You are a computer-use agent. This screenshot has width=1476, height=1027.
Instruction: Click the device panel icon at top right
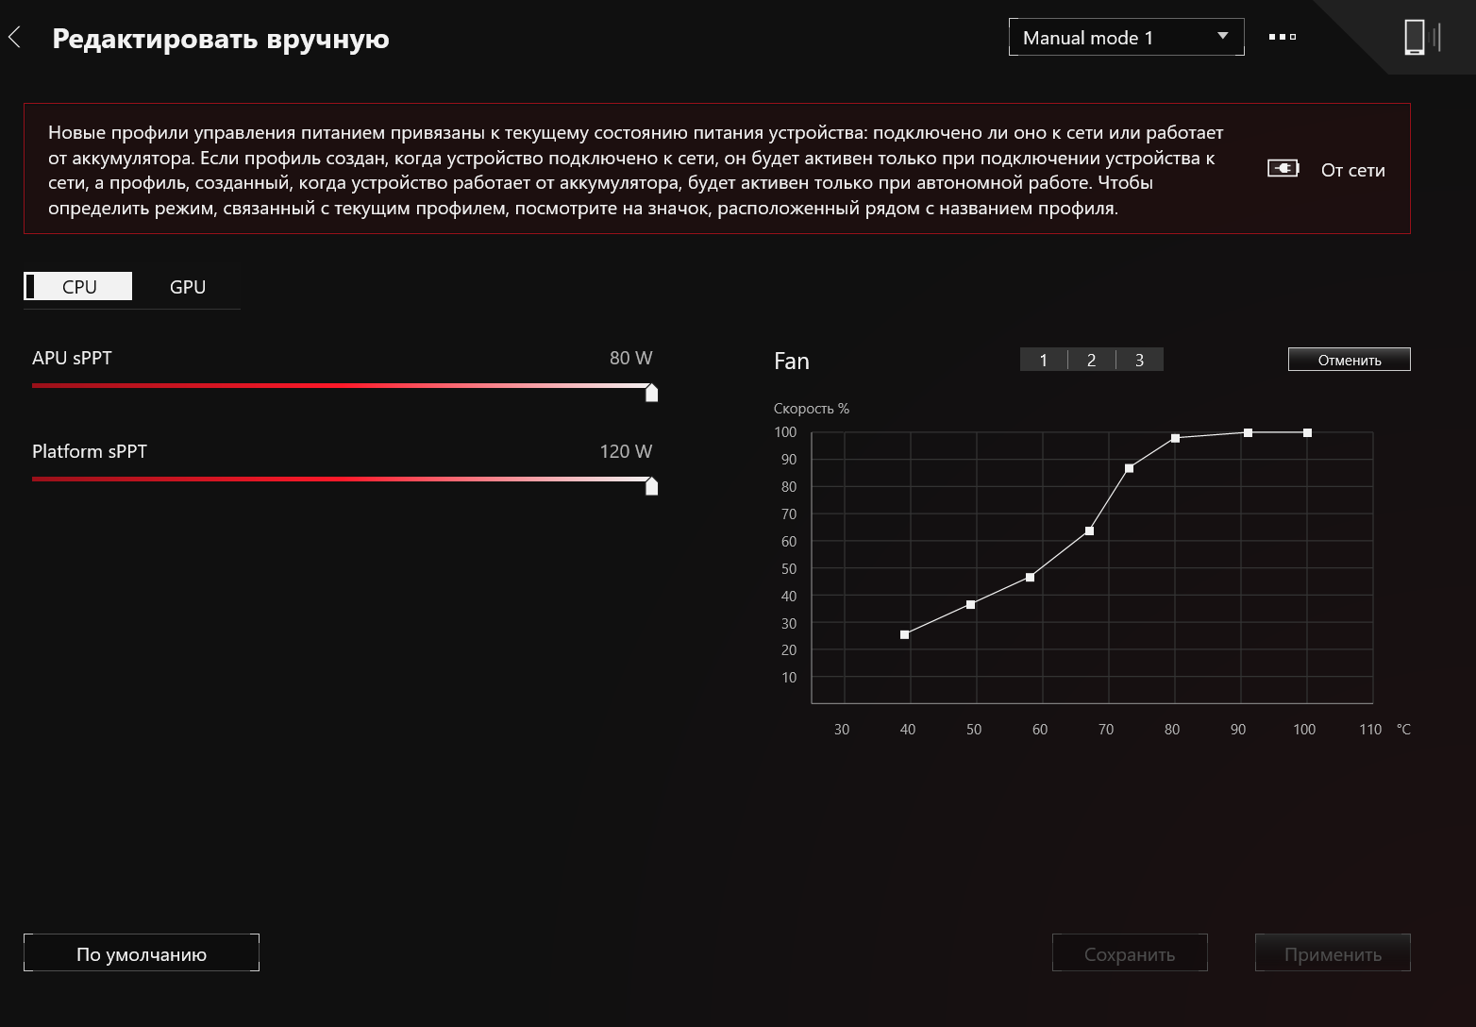[x=1421, y=38]
